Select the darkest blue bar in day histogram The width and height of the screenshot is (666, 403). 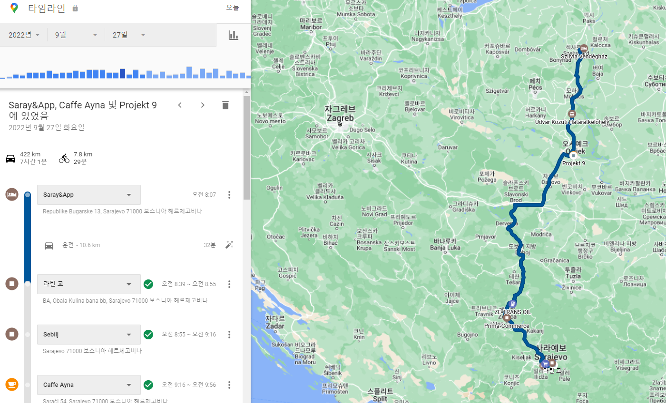click(x=123, y=73)
